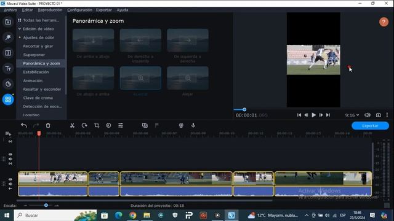Viewport: 394px width, 221px height.
Task: Open the Windows Start menu
Action: pyautogui.click(x=7, y=215)
